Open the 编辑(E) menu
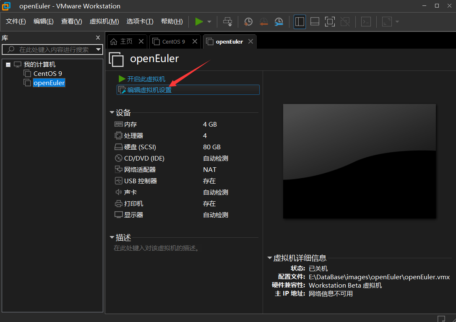The height and width of the screenshot is (322, 456). [43, 21]
